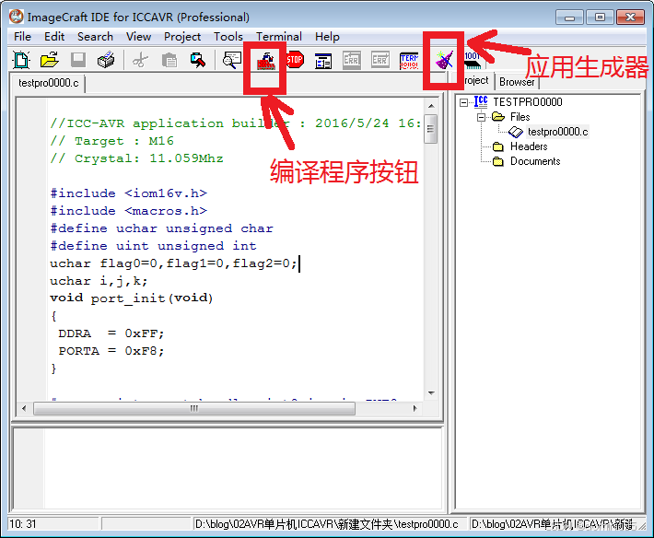
Task: Click the 'void port_init(void)' line
Action: tap(132, 298)
